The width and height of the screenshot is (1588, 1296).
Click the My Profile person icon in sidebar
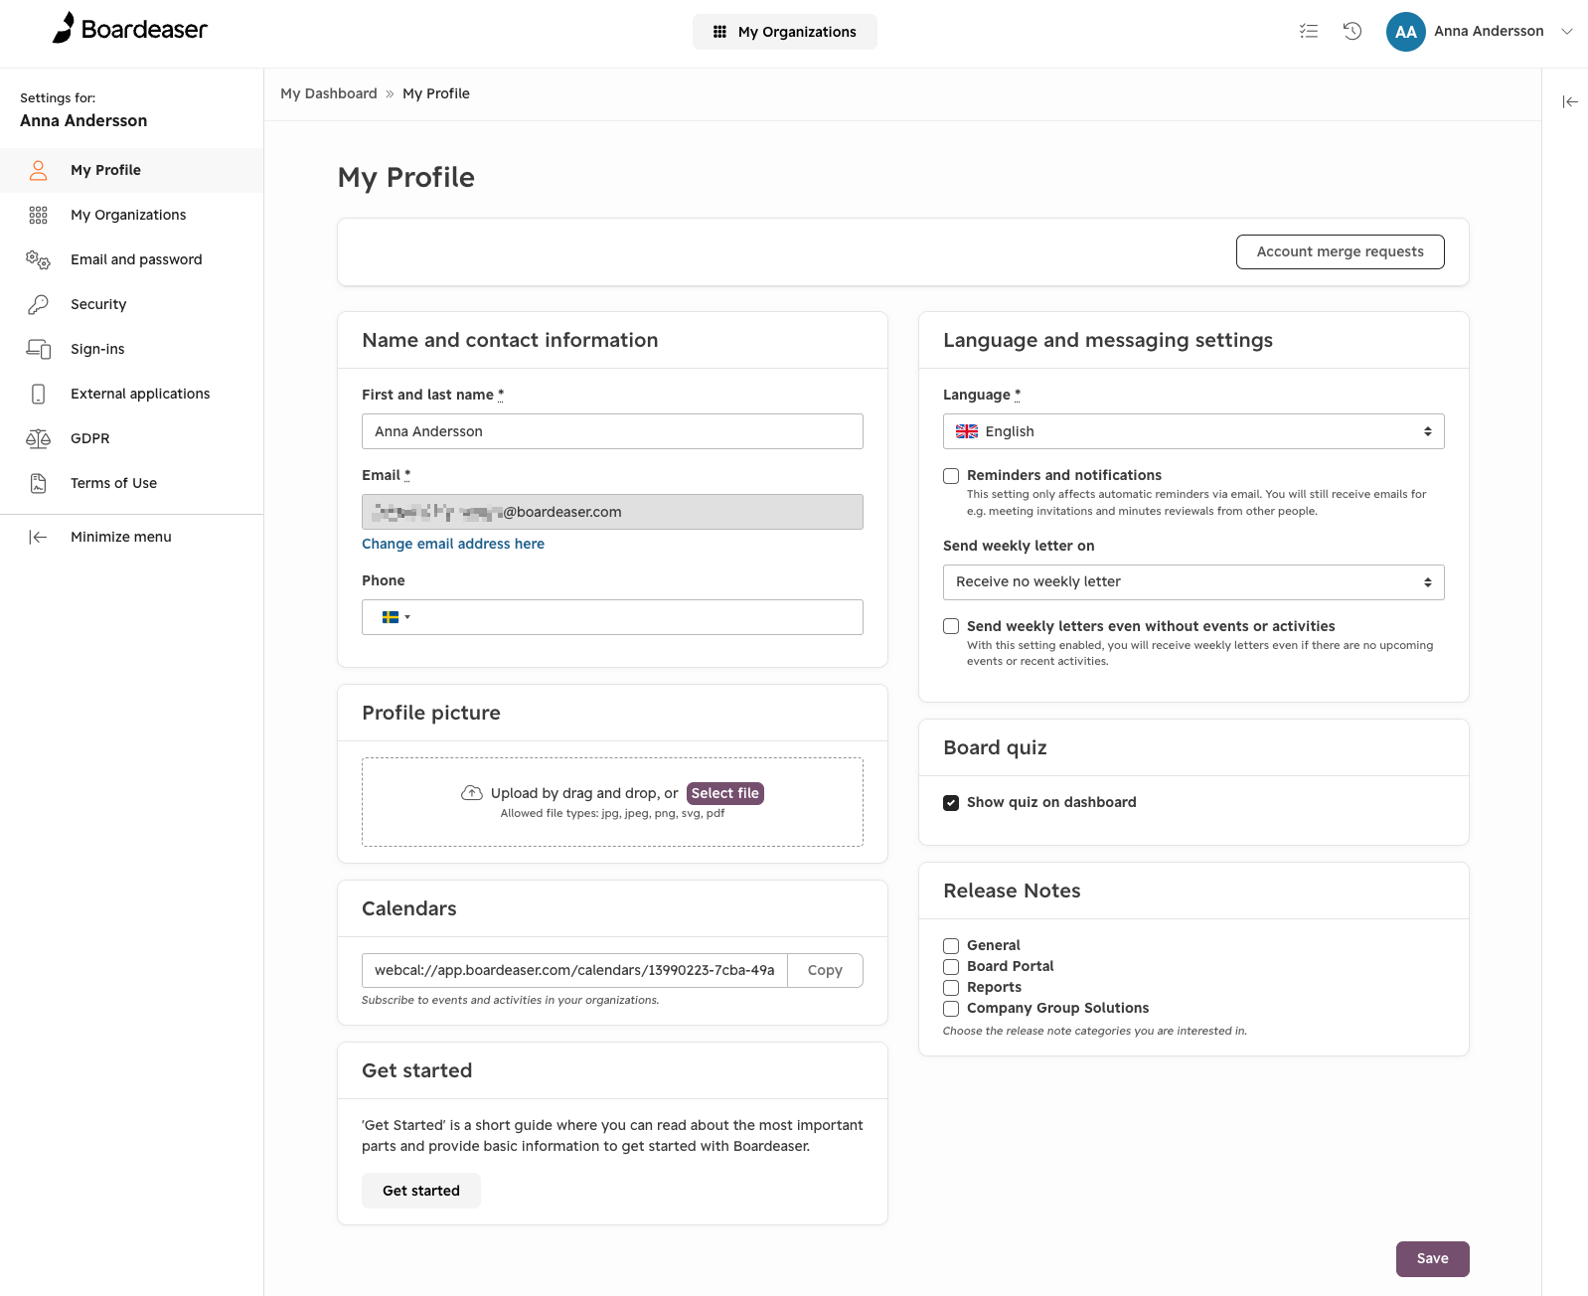tap(38, 170)
